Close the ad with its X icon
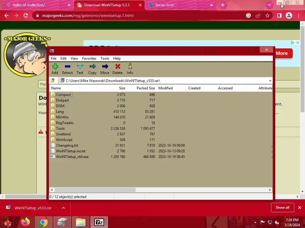305x228 pixels. (x=298, y=42)
